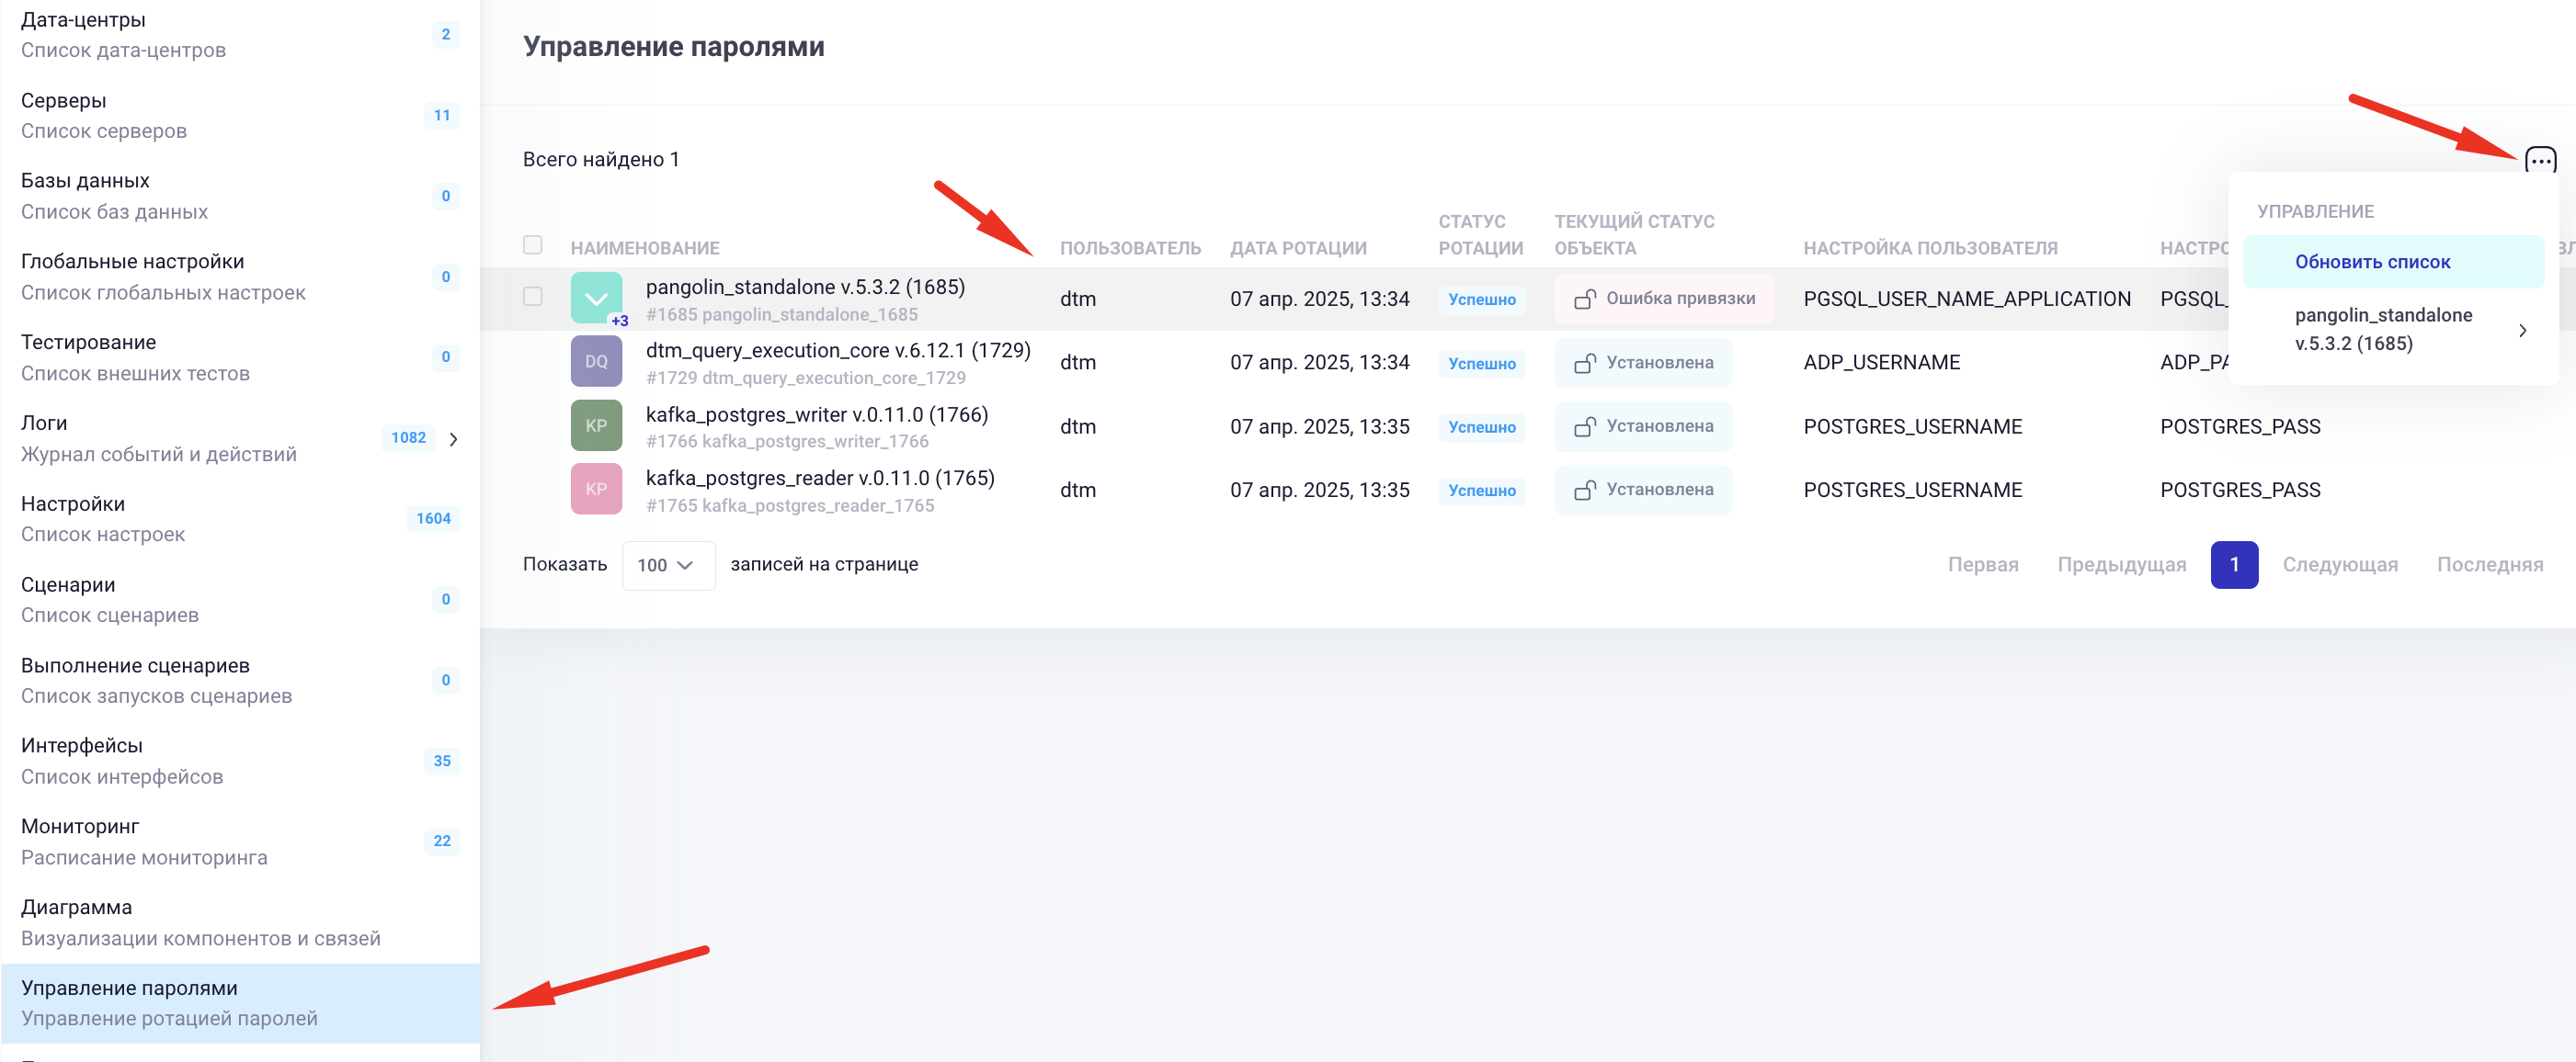
Task: Click the green KP avatar of kafka_postgres_writer
Action: [596, 425]
